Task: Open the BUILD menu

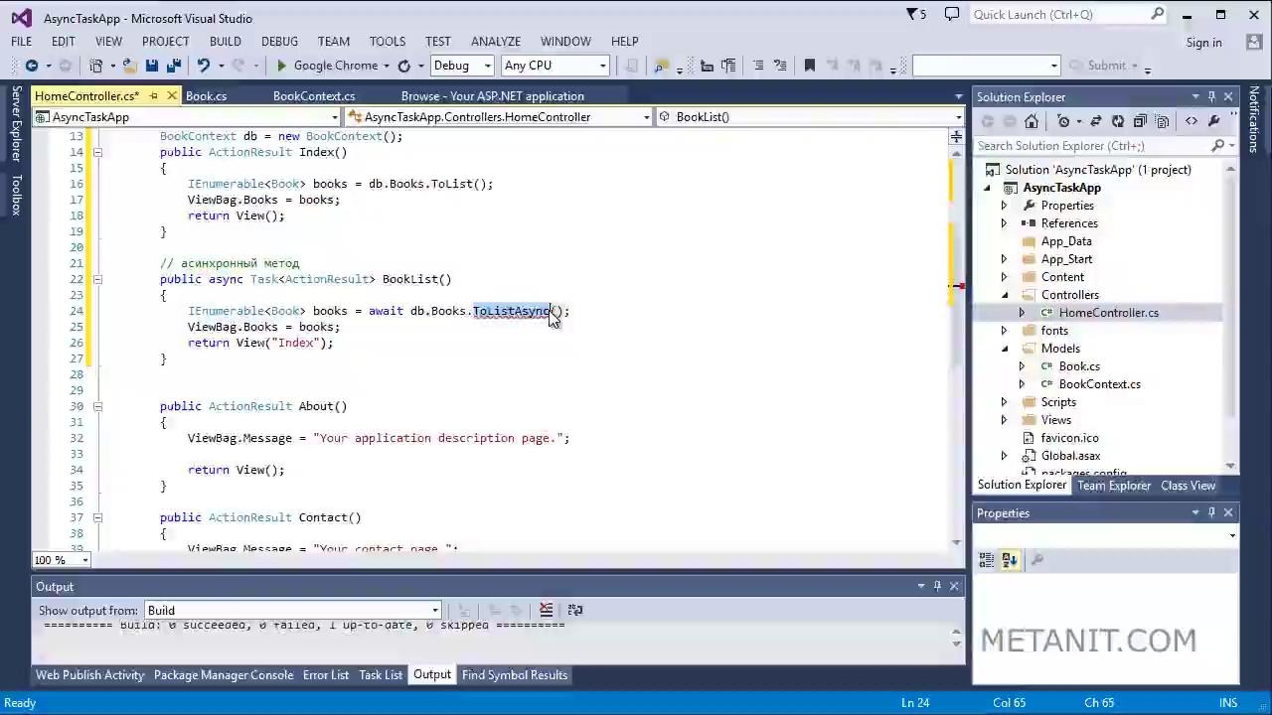Action: (225, 41)
